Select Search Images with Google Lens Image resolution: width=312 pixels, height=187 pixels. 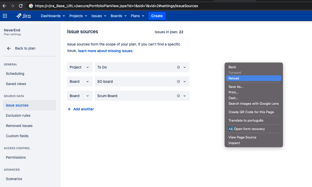254,103
